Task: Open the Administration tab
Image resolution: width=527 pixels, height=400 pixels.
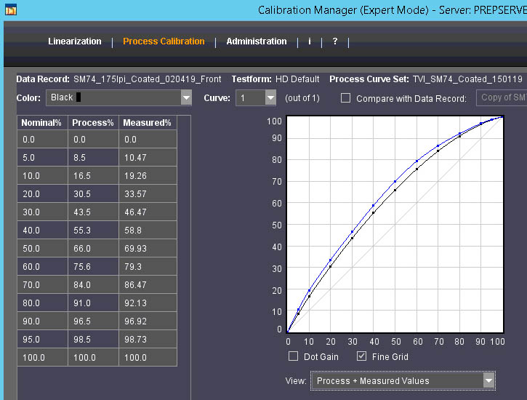Action: pos(257,41)
